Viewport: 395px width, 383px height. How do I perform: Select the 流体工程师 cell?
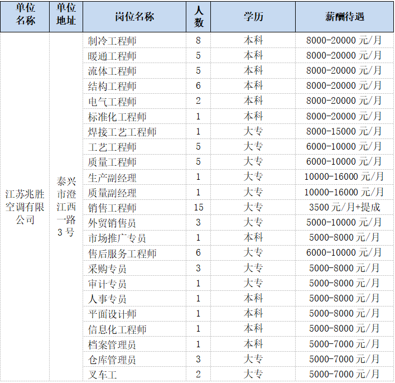tap(134, 70)
